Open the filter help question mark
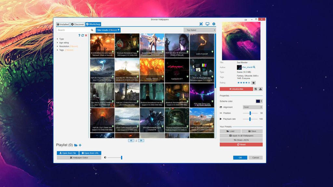 (x=79, y=35)
